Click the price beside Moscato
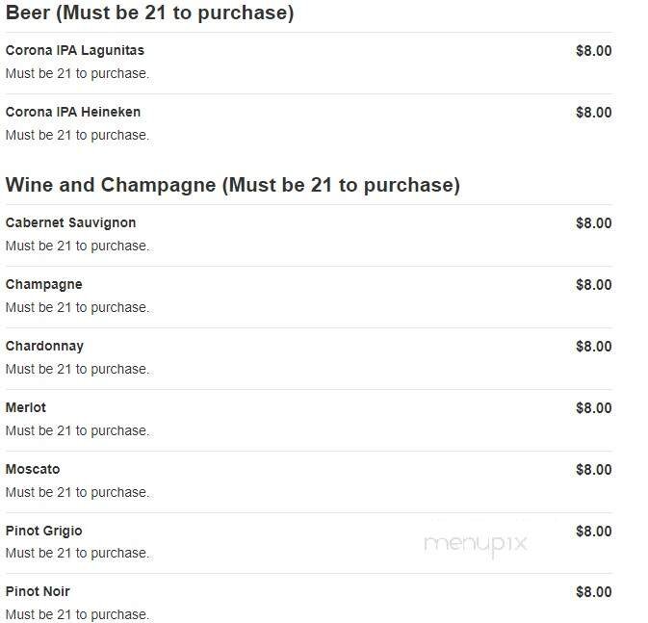 pyautogui.click(x=593, y=470)
